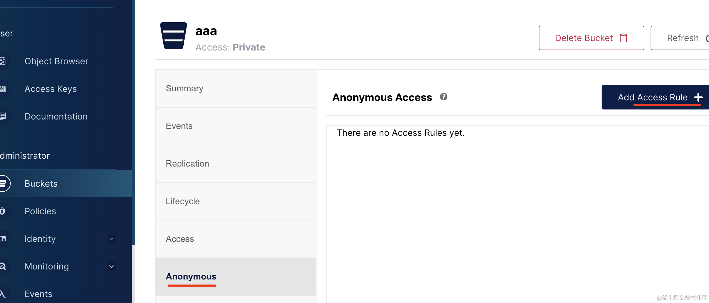Click the Policies shield icon

tap(3, 211)
